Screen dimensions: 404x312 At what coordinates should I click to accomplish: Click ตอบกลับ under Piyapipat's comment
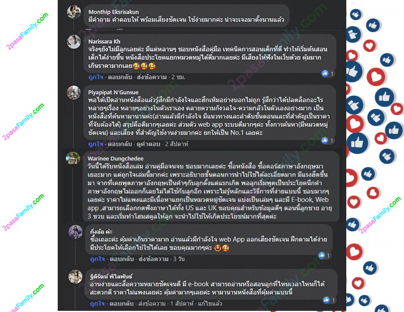120,144
